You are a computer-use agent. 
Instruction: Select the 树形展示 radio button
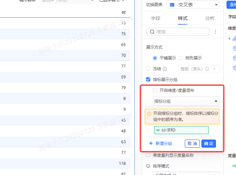181,58
